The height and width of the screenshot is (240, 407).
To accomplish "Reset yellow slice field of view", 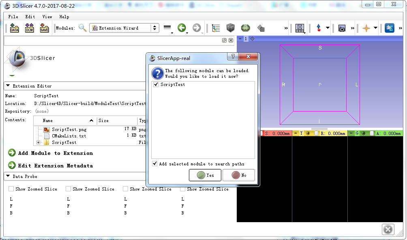I will pyautogui.click(x=308, y=133).
